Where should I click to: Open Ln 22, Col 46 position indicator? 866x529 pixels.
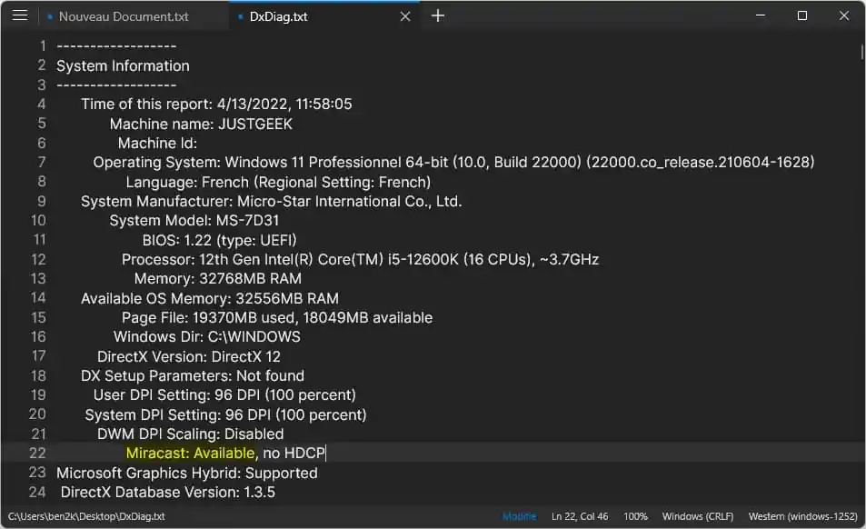580,516
